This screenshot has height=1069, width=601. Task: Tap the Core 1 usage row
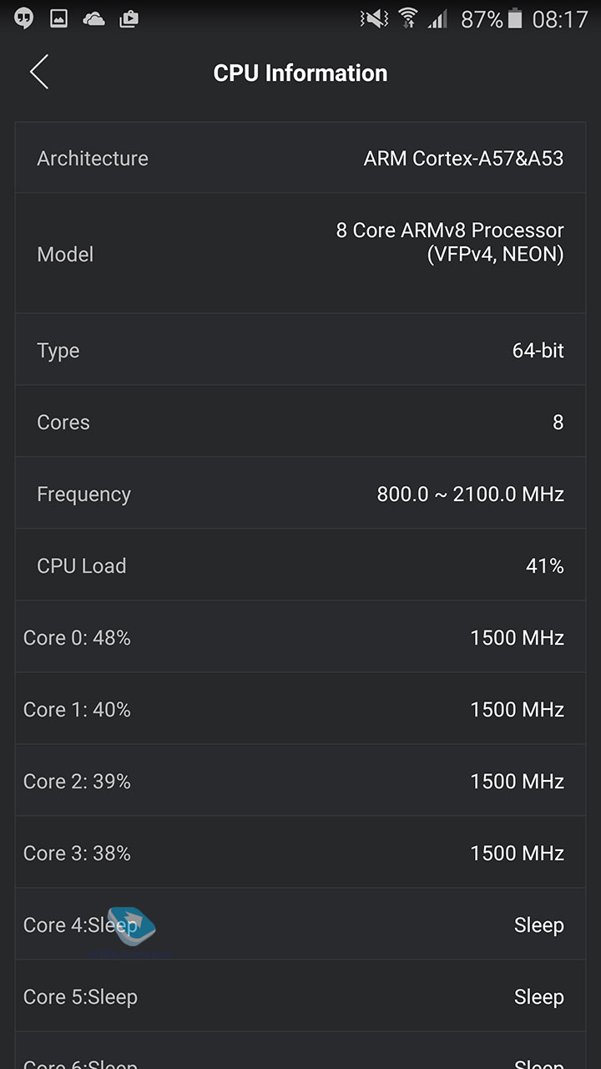[300, 709]
